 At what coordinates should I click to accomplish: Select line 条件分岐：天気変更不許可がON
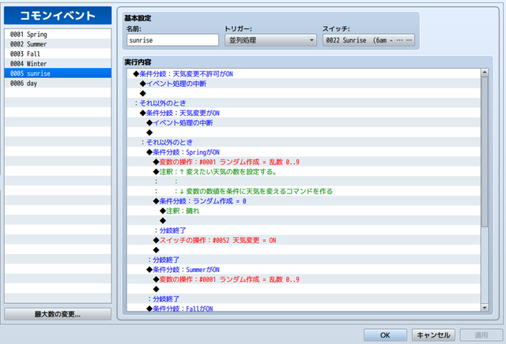(304, 73)
